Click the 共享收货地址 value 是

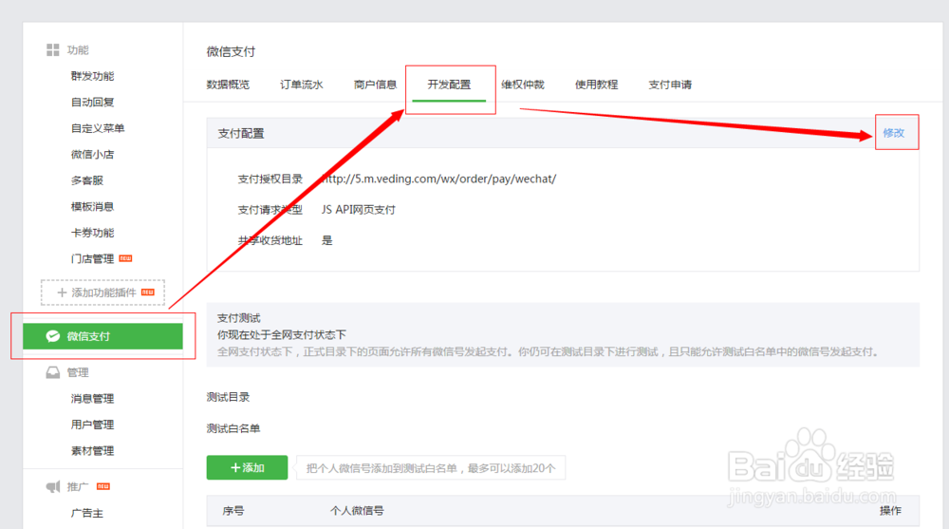click(x=326, y=240)
